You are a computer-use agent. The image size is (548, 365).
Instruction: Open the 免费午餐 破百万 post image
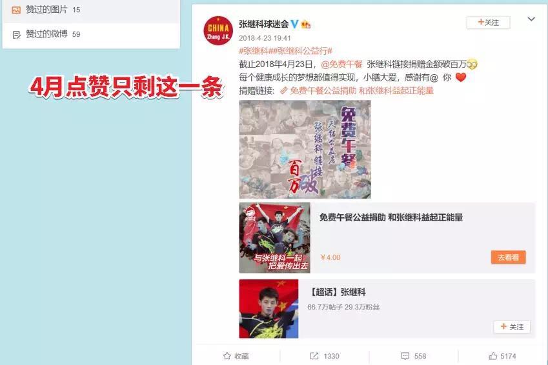tap(305, 150)
